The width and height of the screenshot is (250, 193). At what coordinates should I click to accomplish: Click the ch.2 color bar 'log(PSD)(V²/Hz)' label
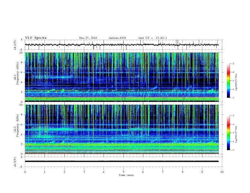click(x=236, y=134)
